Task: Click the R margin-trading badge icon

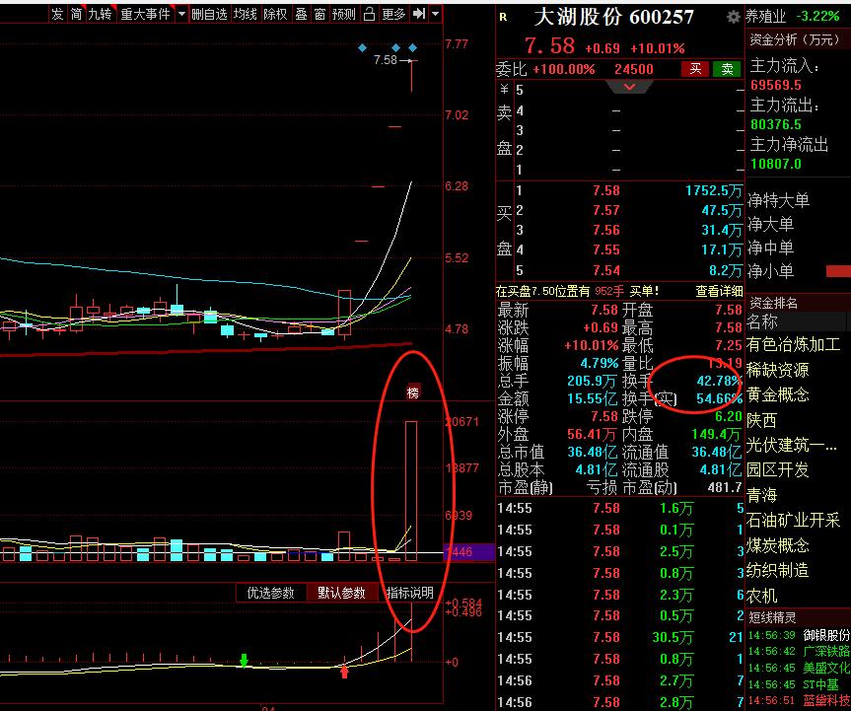Action: pyautogui.click(x=503, y=18)
